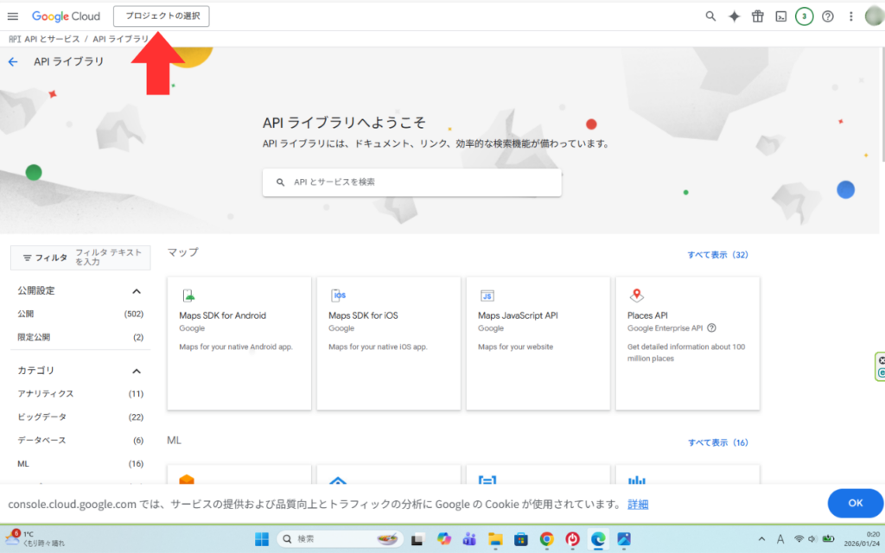Go back using API Library arrow
Screen dimensions: 885x553
click(13, 61)
